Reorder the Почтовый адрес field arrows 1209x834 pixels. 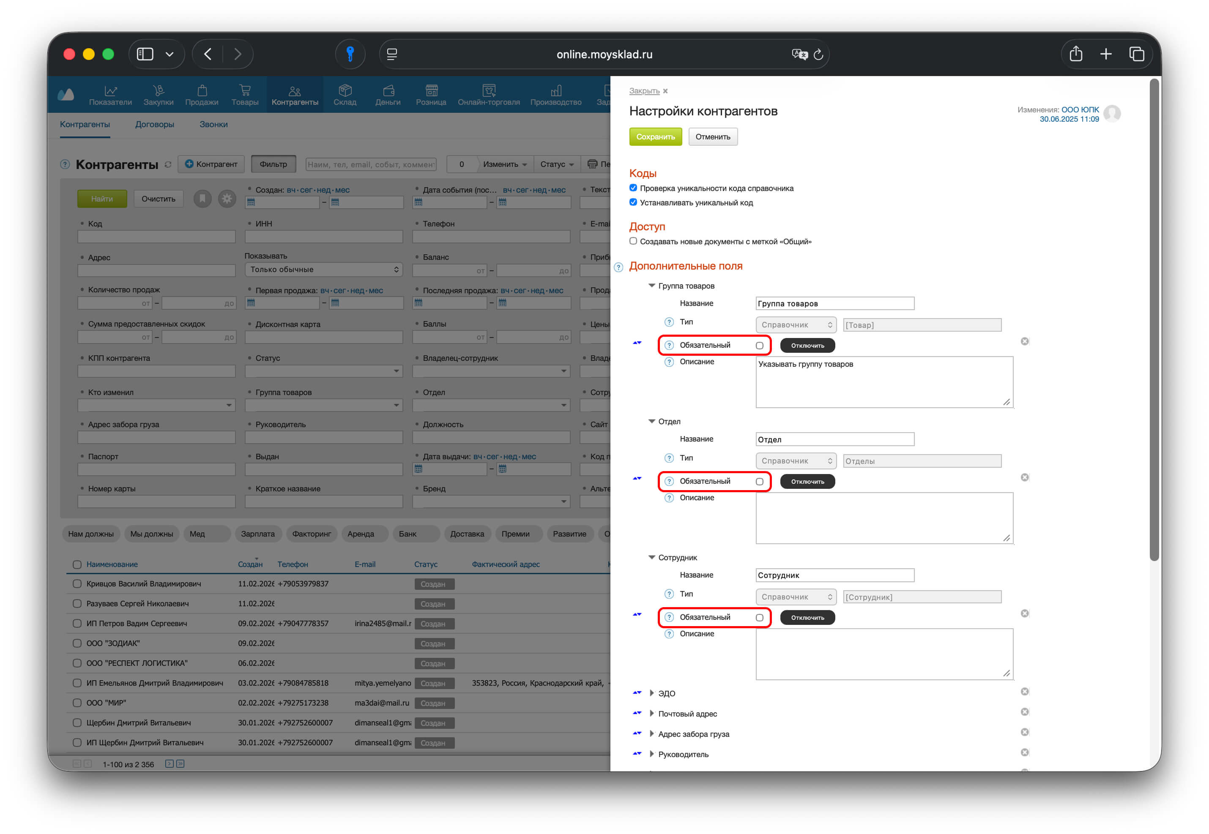click(x=637, y=713)
